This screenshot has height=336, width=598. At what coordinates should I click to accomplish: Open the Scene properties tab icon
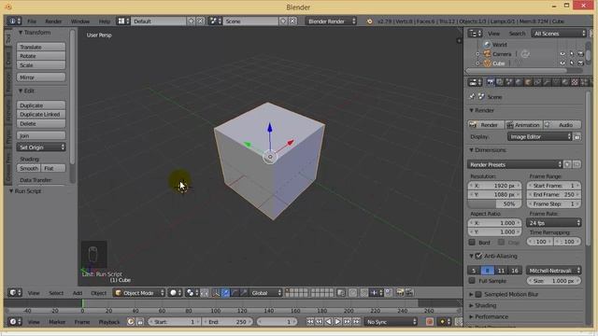tap(509, 82)
